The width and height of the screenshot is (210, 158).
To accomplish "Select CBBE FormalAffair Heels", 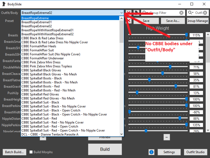I will click(70, 46).
